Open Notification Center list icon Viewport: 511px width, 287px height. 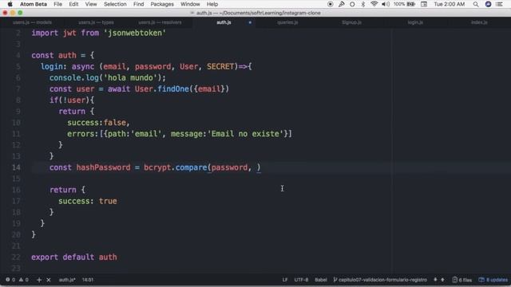click(x=499, y=4)
